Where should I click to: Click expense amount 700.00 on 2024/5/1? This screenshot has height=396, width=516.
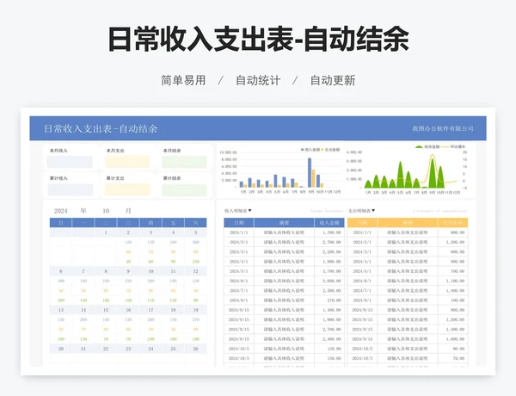458,271
